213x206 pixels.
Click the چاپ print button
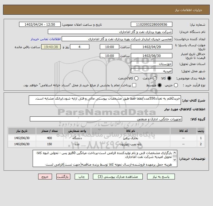tap(82, 177)
